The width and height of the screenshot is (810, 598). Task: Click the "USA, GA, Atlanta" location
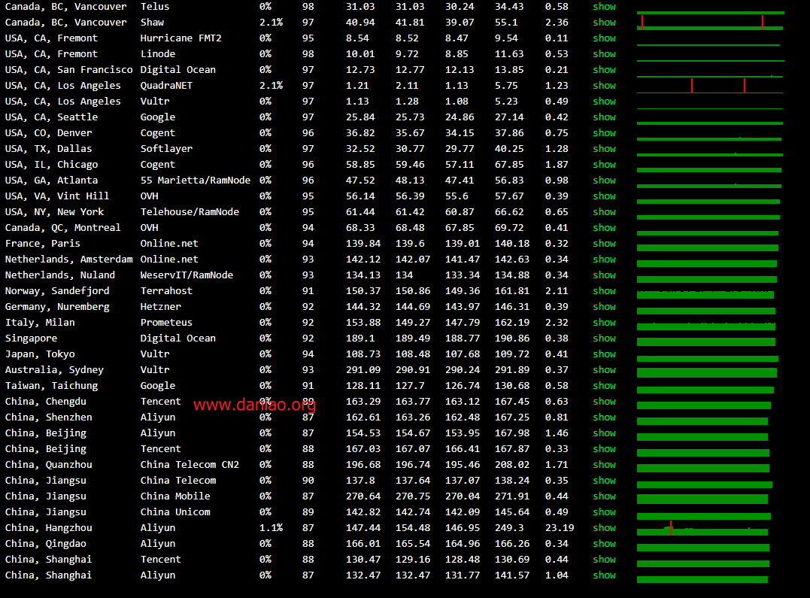51,181
